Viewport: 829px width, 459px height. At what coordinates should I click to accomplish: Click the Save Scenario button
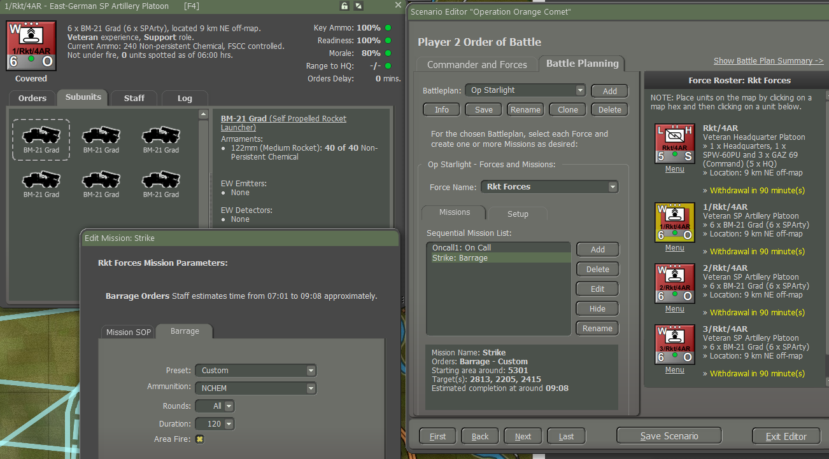669,436
